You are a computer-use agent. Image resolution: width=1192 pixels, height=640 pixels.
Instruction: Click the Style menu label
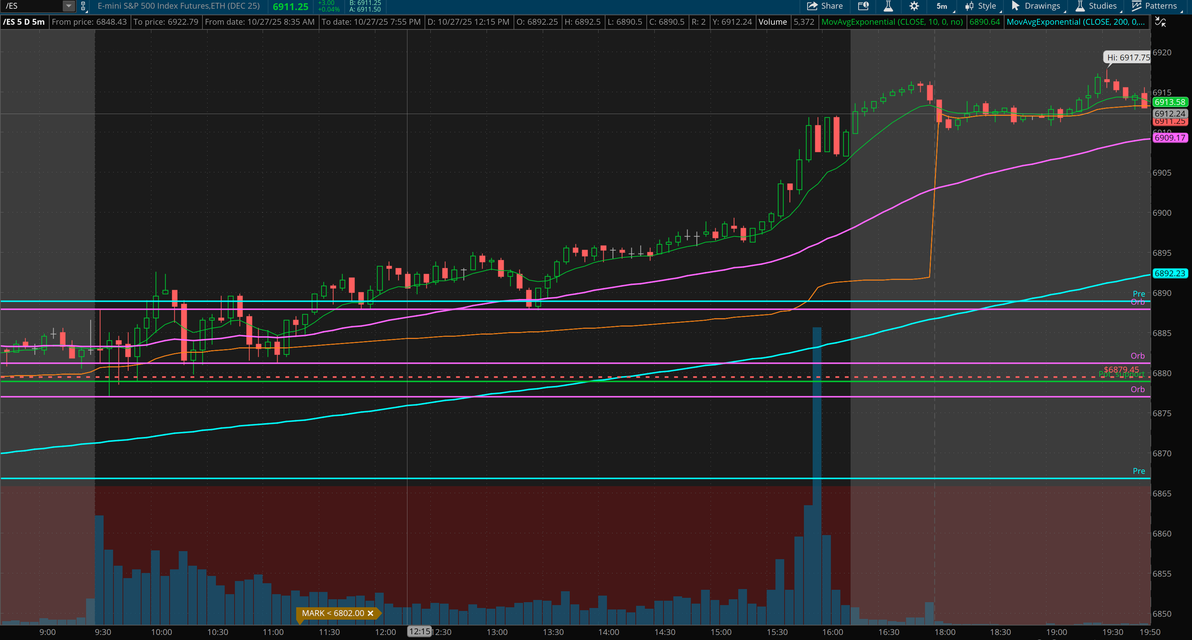pyautogui.click(x=986, y=6)
